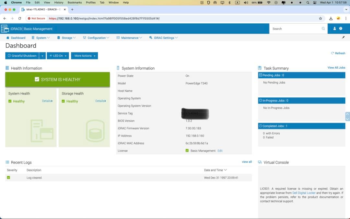
Task: Click the System Information section icon
Action: (118, 68)
